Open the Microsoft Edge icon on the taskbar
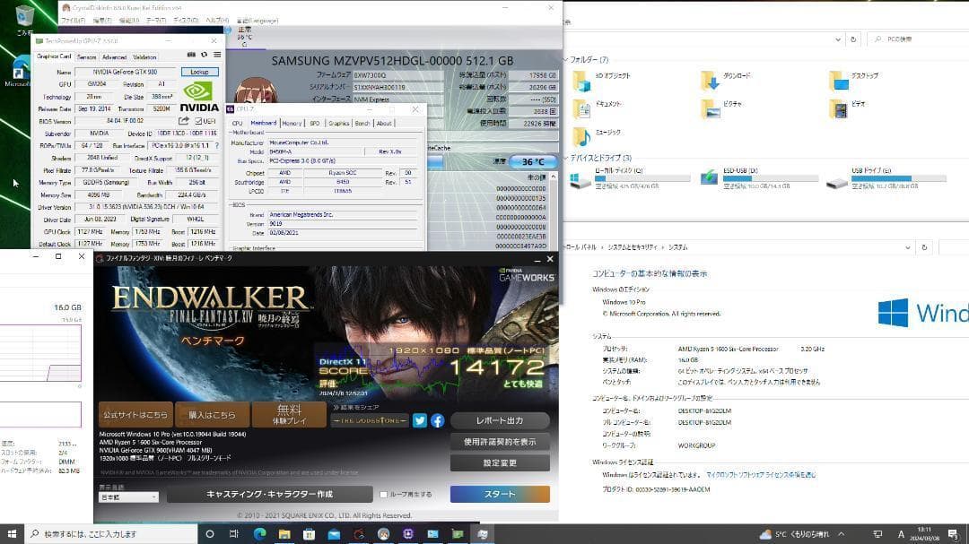Image resolution: width=969 pixels, height=544 pixels. pyautogui.click(x=259, y=534)
